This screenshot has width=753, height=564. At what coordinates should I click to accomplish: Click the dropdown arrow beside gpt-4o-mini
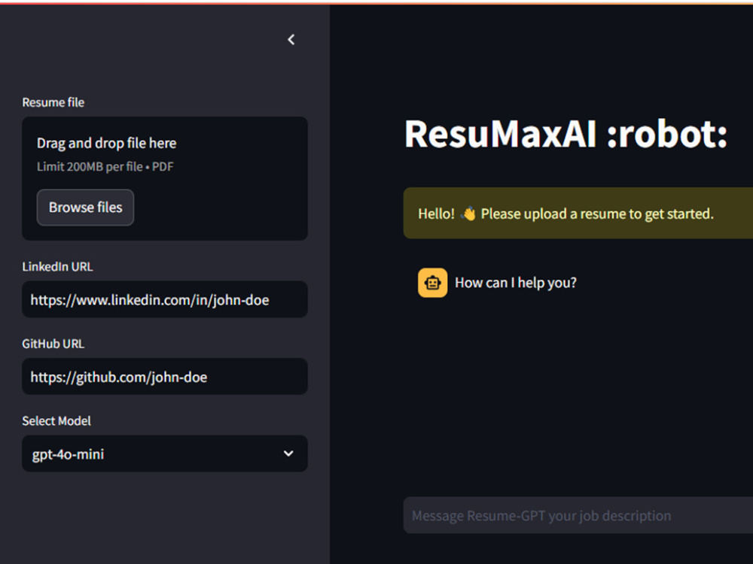(288, 453)
